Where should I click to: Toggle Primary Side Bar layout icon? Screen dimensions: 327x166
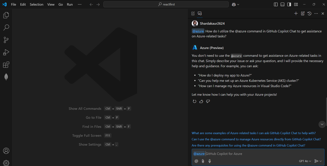[x=276, y=4]
